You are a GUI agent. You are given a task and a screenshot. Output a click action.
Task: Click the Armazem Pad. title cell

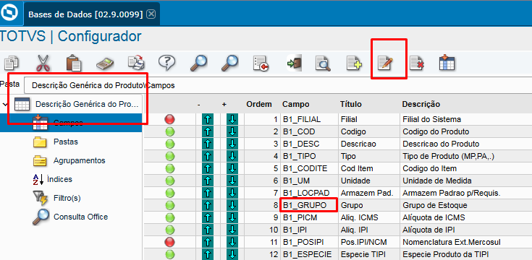(369, 193)
